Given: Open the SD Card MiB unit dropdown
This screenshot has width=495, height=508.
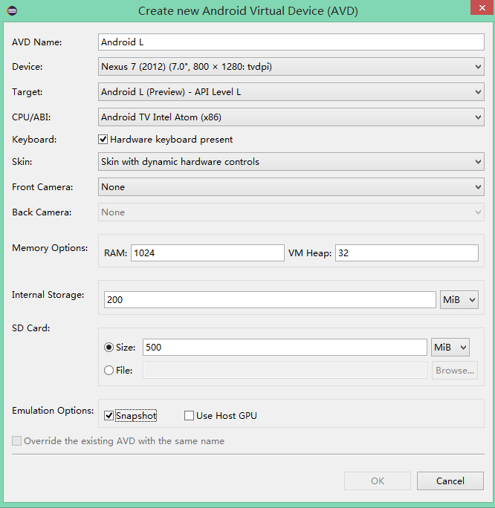Looking at the screenshot, I should 450,348.
